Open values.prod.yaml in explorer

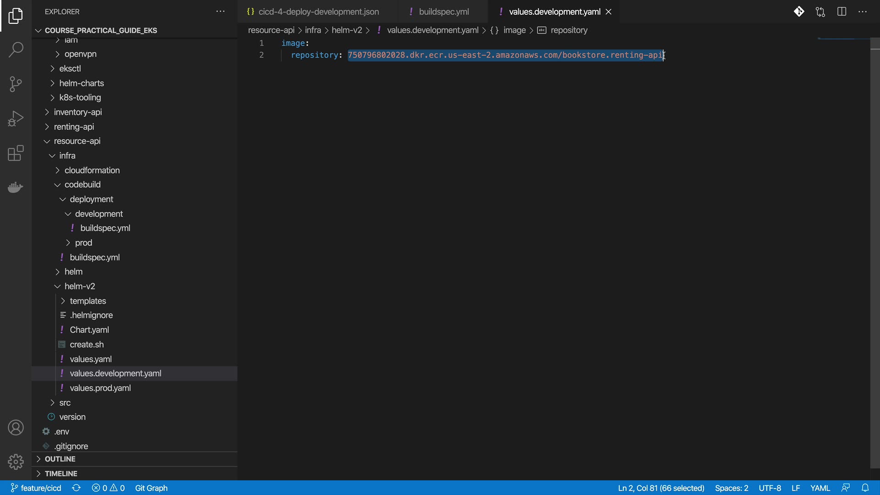(x=100, y=388)
